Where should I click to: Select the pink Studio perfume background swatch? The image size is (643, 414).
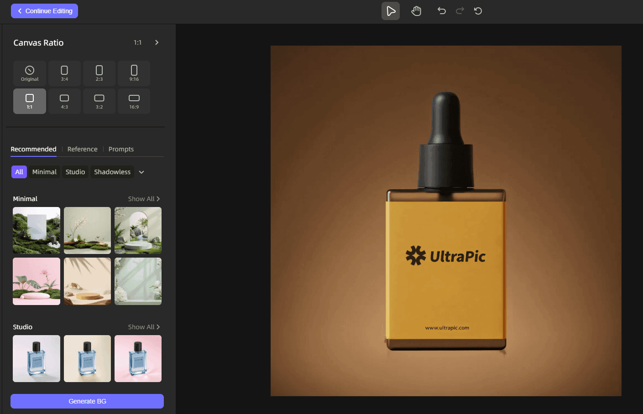click(x=138, y=358)
